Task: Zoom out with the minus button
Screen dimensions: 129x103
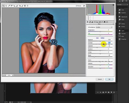Action: point(3,75)
